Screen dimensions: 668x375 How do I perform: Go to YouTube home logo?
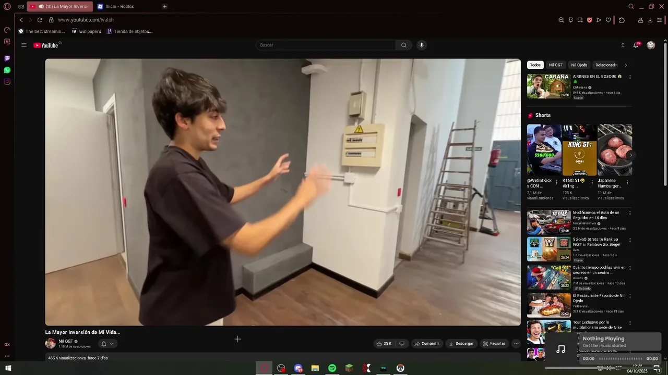46,45
